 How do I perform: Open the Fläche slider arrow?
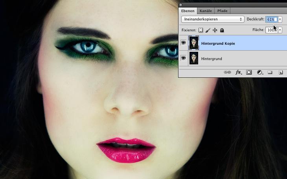click(280, 30)
